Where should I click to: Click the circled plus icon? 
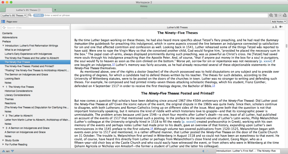coord(280,15)
